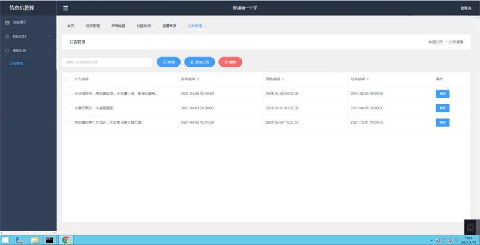480x245 pixels.
Task: Focus the announcement content search field
Action: tap(107, 62)
